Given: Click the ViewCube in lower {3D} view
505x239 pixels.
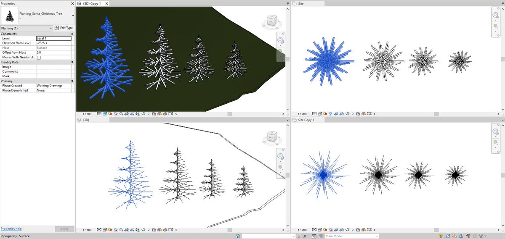Looking at the screenshot, I should tap(271, 137).
